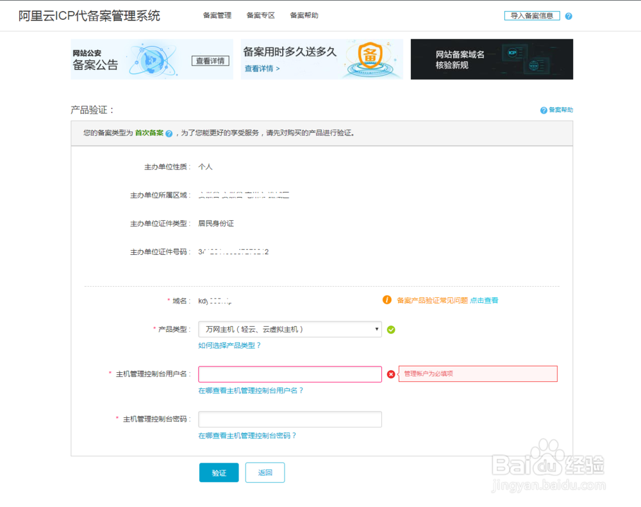Open 备案管理 menu
The width and height of the screenshot is (641, 507).
coord(217,15)
